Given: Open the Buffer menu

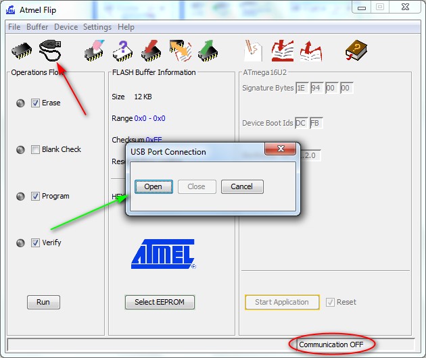Looking at the screenshot, I should (37, 27).
